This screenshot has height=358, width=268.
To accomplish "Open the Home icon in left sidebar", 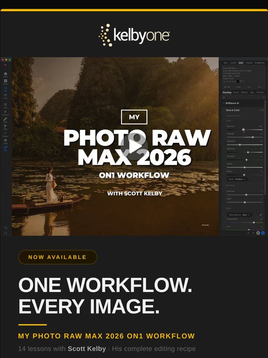I will [5, 74].
